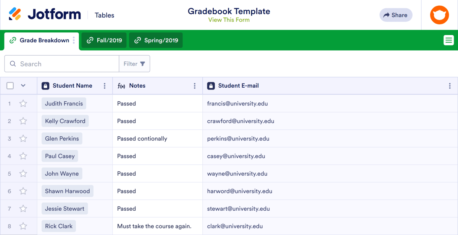Open the Filter dropdown

[x=134, y=64]
